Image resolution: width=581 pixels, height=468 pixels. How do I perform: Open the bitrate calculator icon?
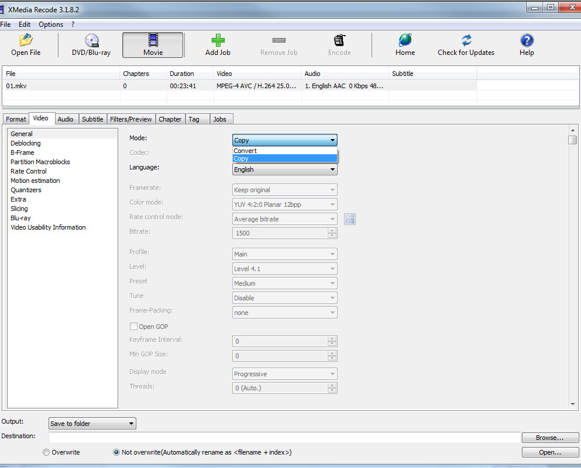[349, 219]
